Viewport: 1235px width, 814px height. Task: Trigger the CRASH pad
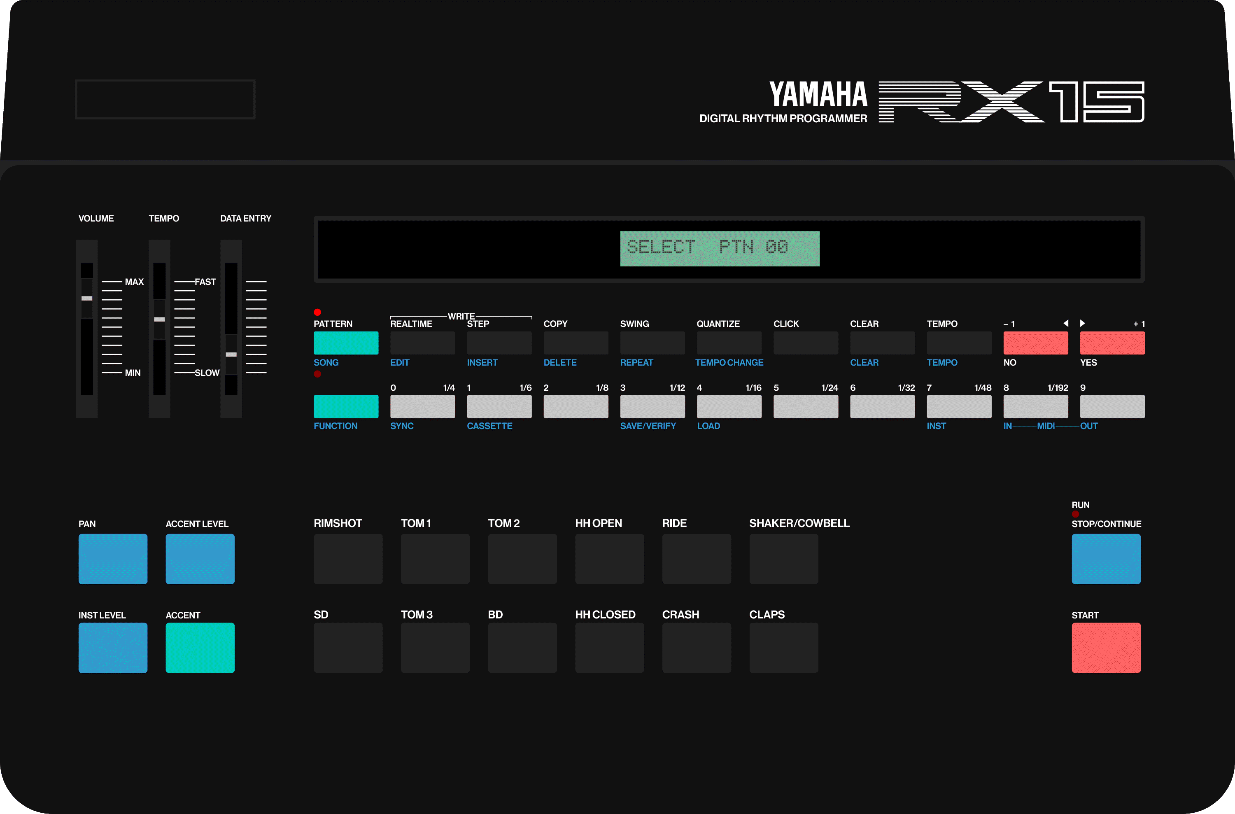coord(697,648)
